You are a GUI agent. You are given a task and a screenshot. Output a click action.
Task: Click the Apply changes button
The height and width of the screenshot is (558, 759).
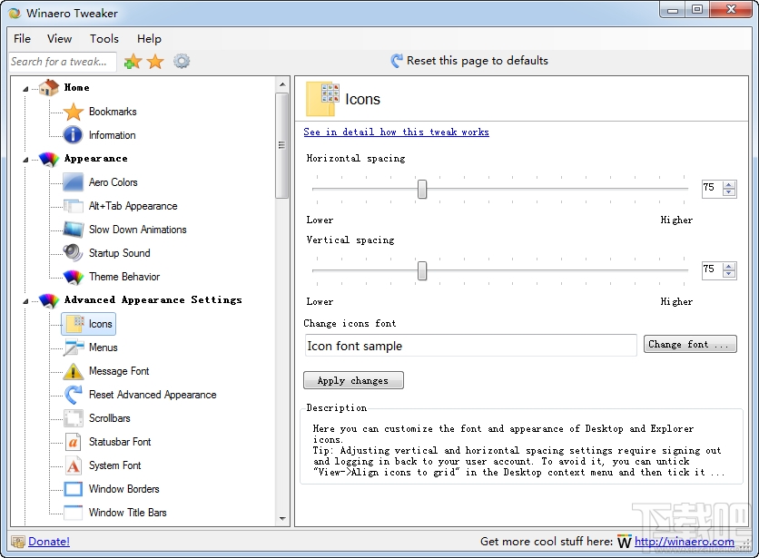[353, 380]
